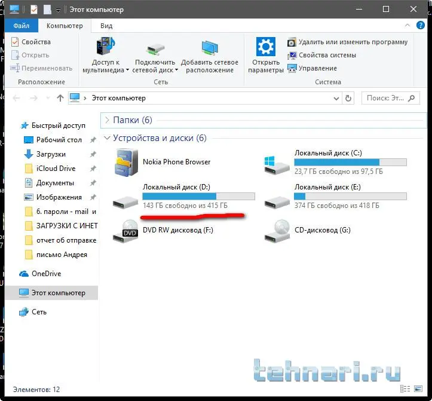Open the Help question mark icon
The width and height of the screenshot is (432, 401).
click(421, 25)
